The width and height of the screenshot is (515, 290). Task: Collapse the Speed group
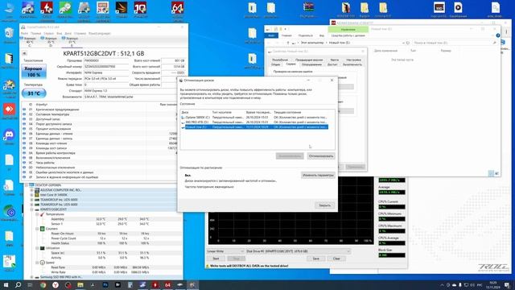tap(37, 263)
